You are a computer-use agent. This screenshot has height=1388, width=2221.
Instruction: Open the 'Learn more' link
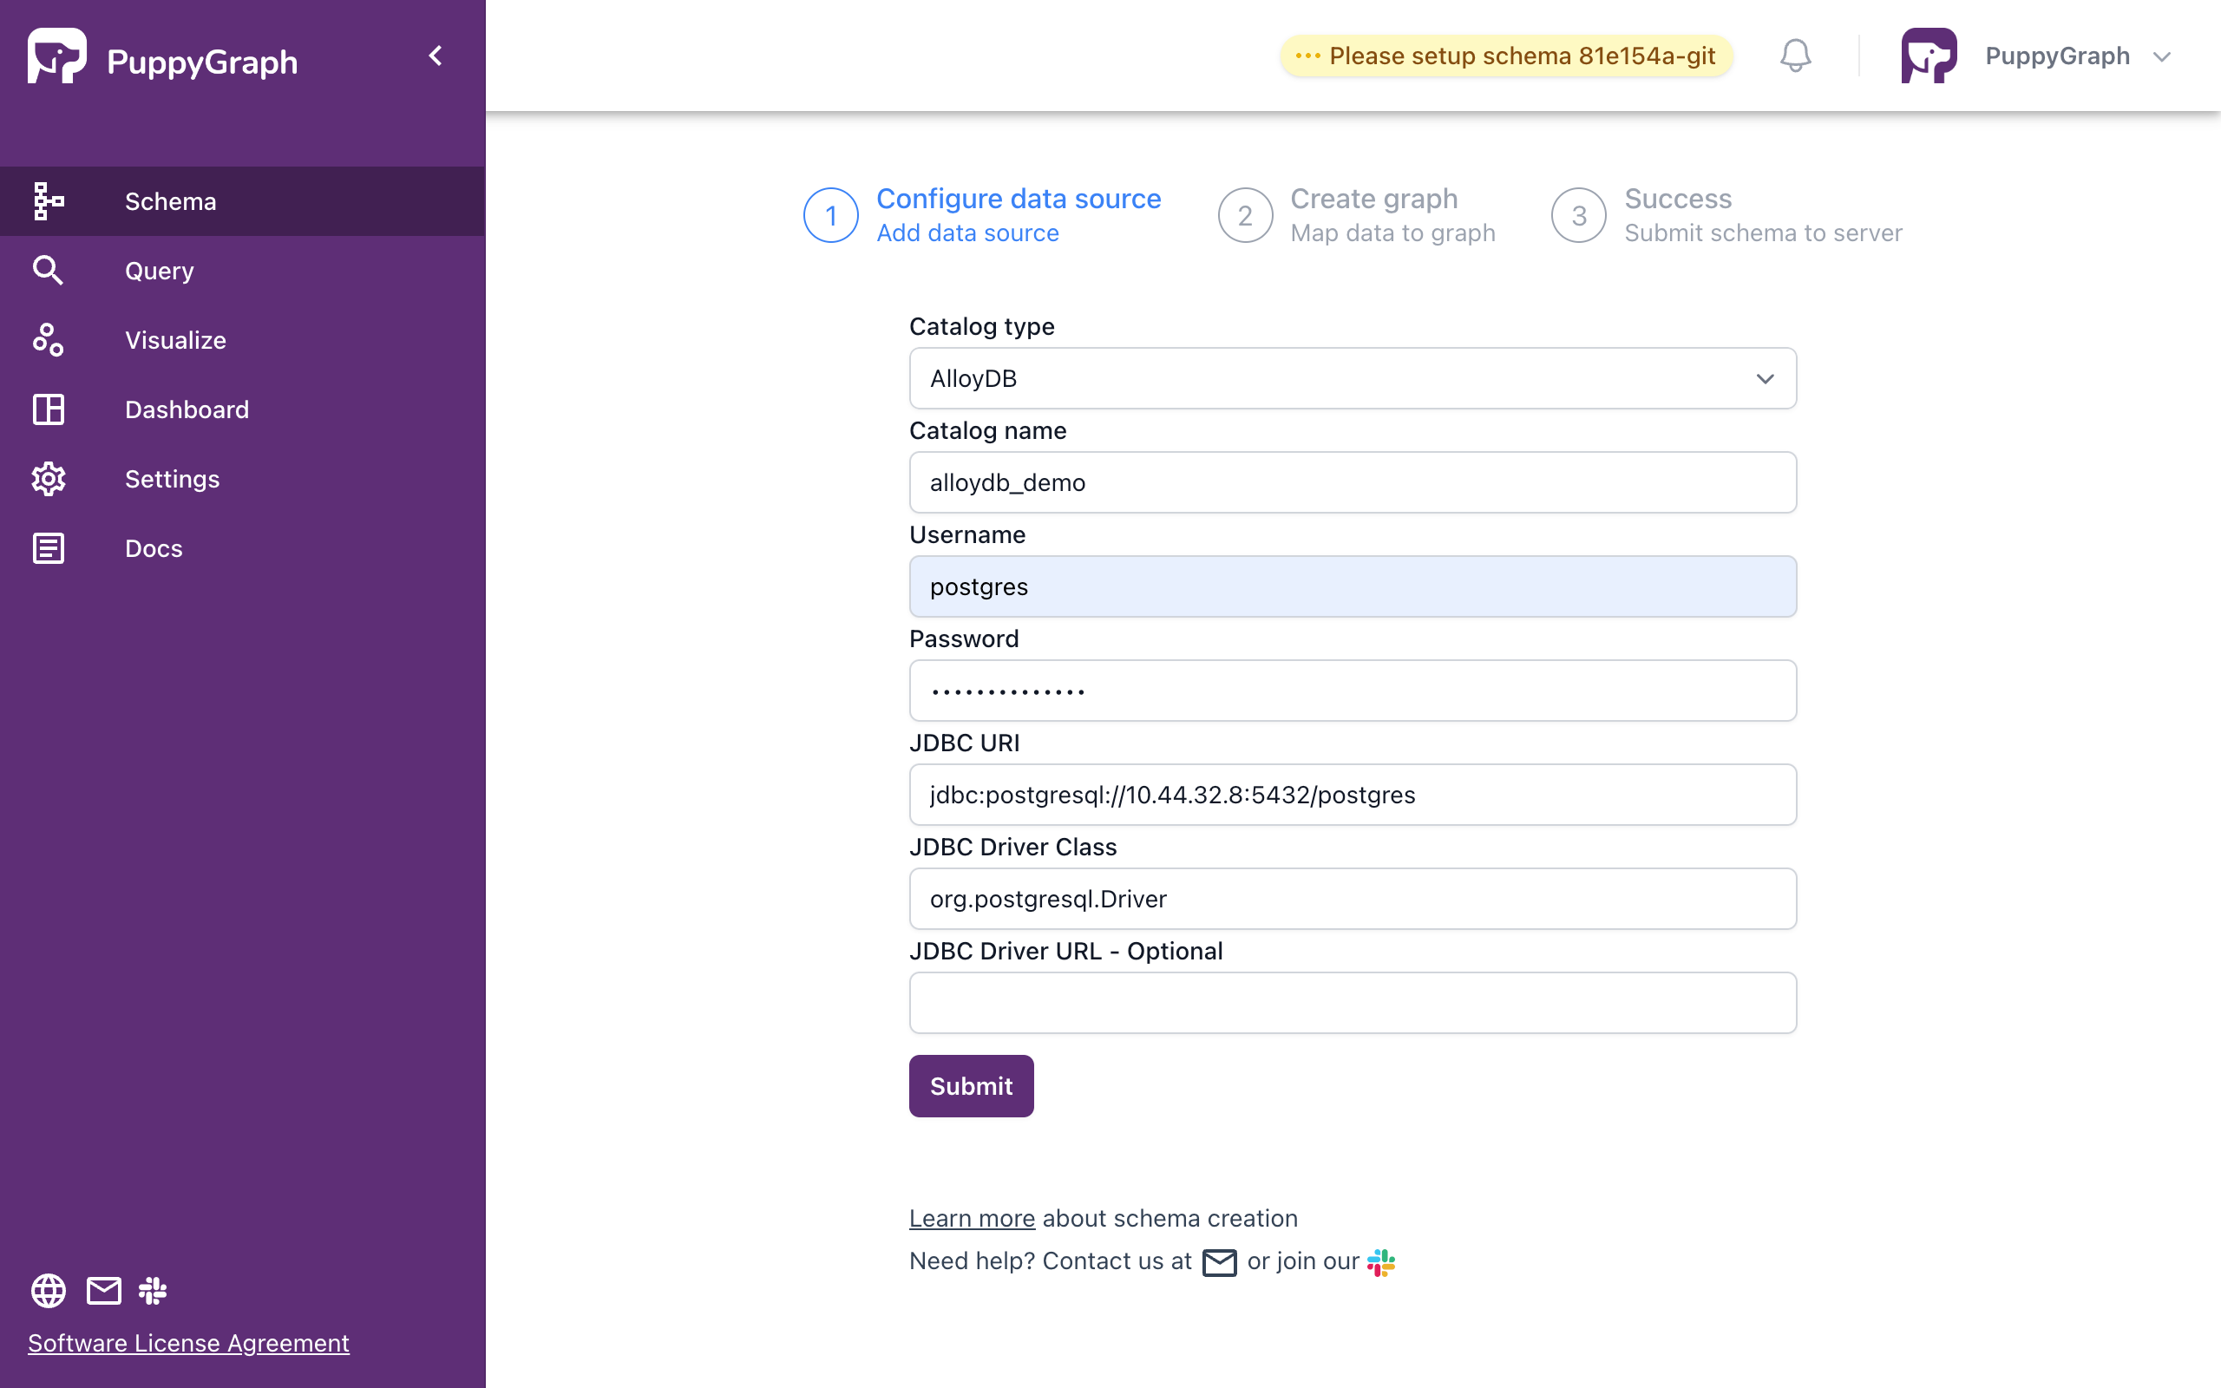point(972,1218)
